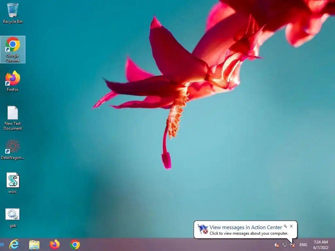Select the Recycle Bin desktop icon
The image size is (335, 251).
point(13,13)
